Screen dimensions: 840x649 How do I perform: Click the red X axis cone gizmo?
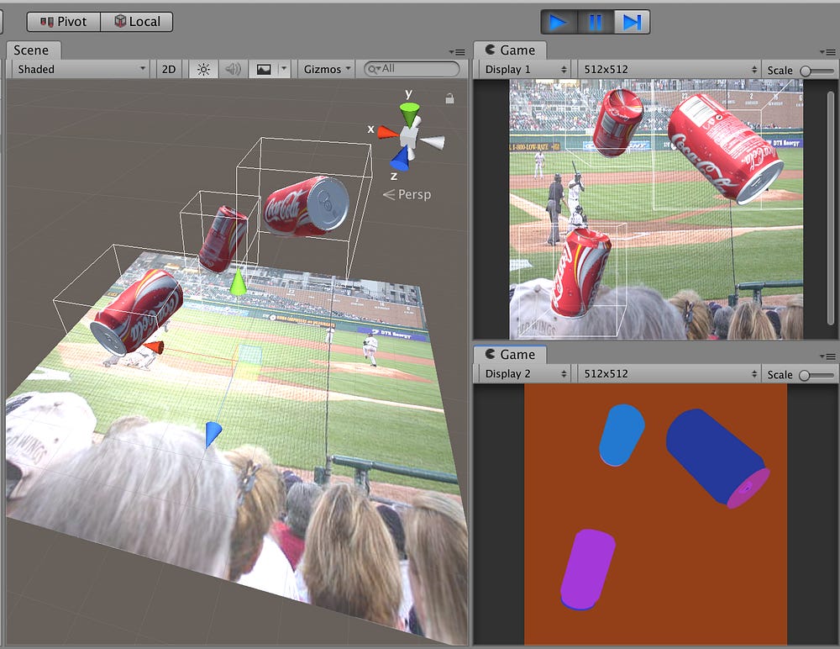click(x=388, y=132)
